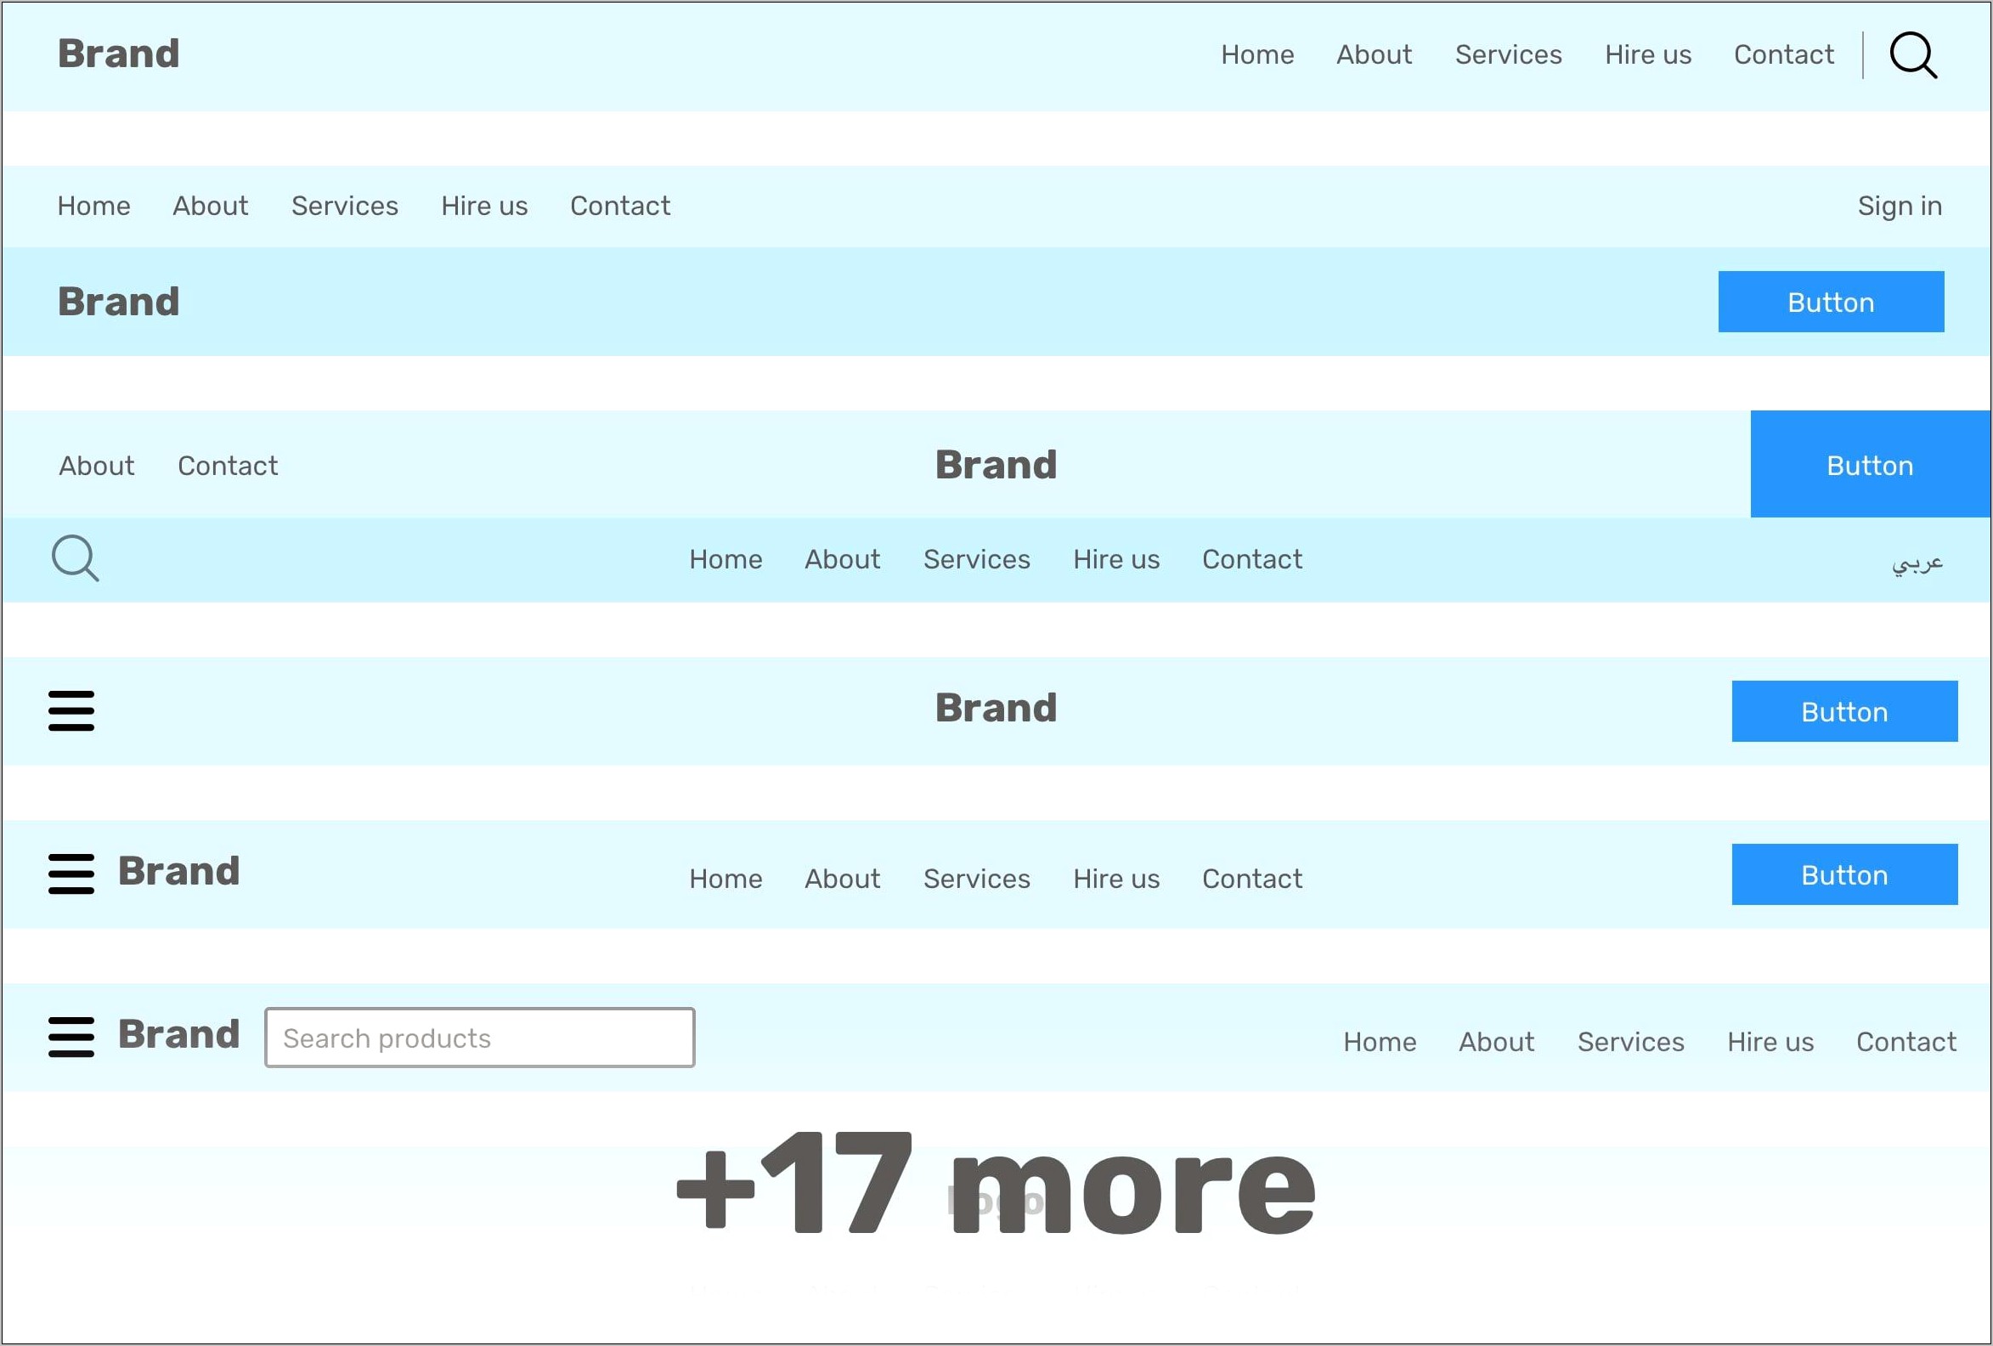
Task: Click the search icon in row 4
Action: (75, 559)
